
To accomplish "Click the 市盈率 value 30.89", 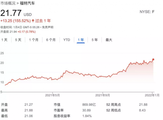I will (x=86, y=110).
